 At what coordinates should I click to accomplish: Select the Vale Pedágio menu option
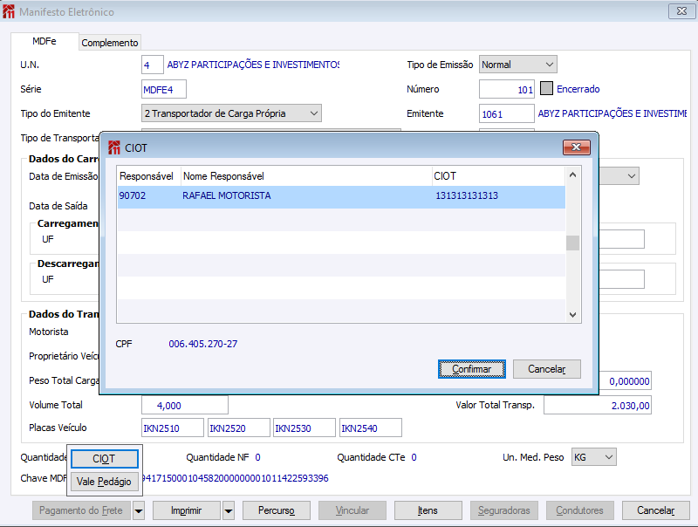click(104, 482)
